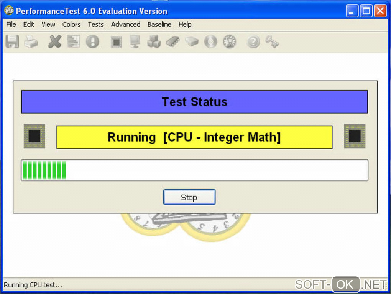
Task: Click the X delete results toolbar icon
Action: [55, 41]
